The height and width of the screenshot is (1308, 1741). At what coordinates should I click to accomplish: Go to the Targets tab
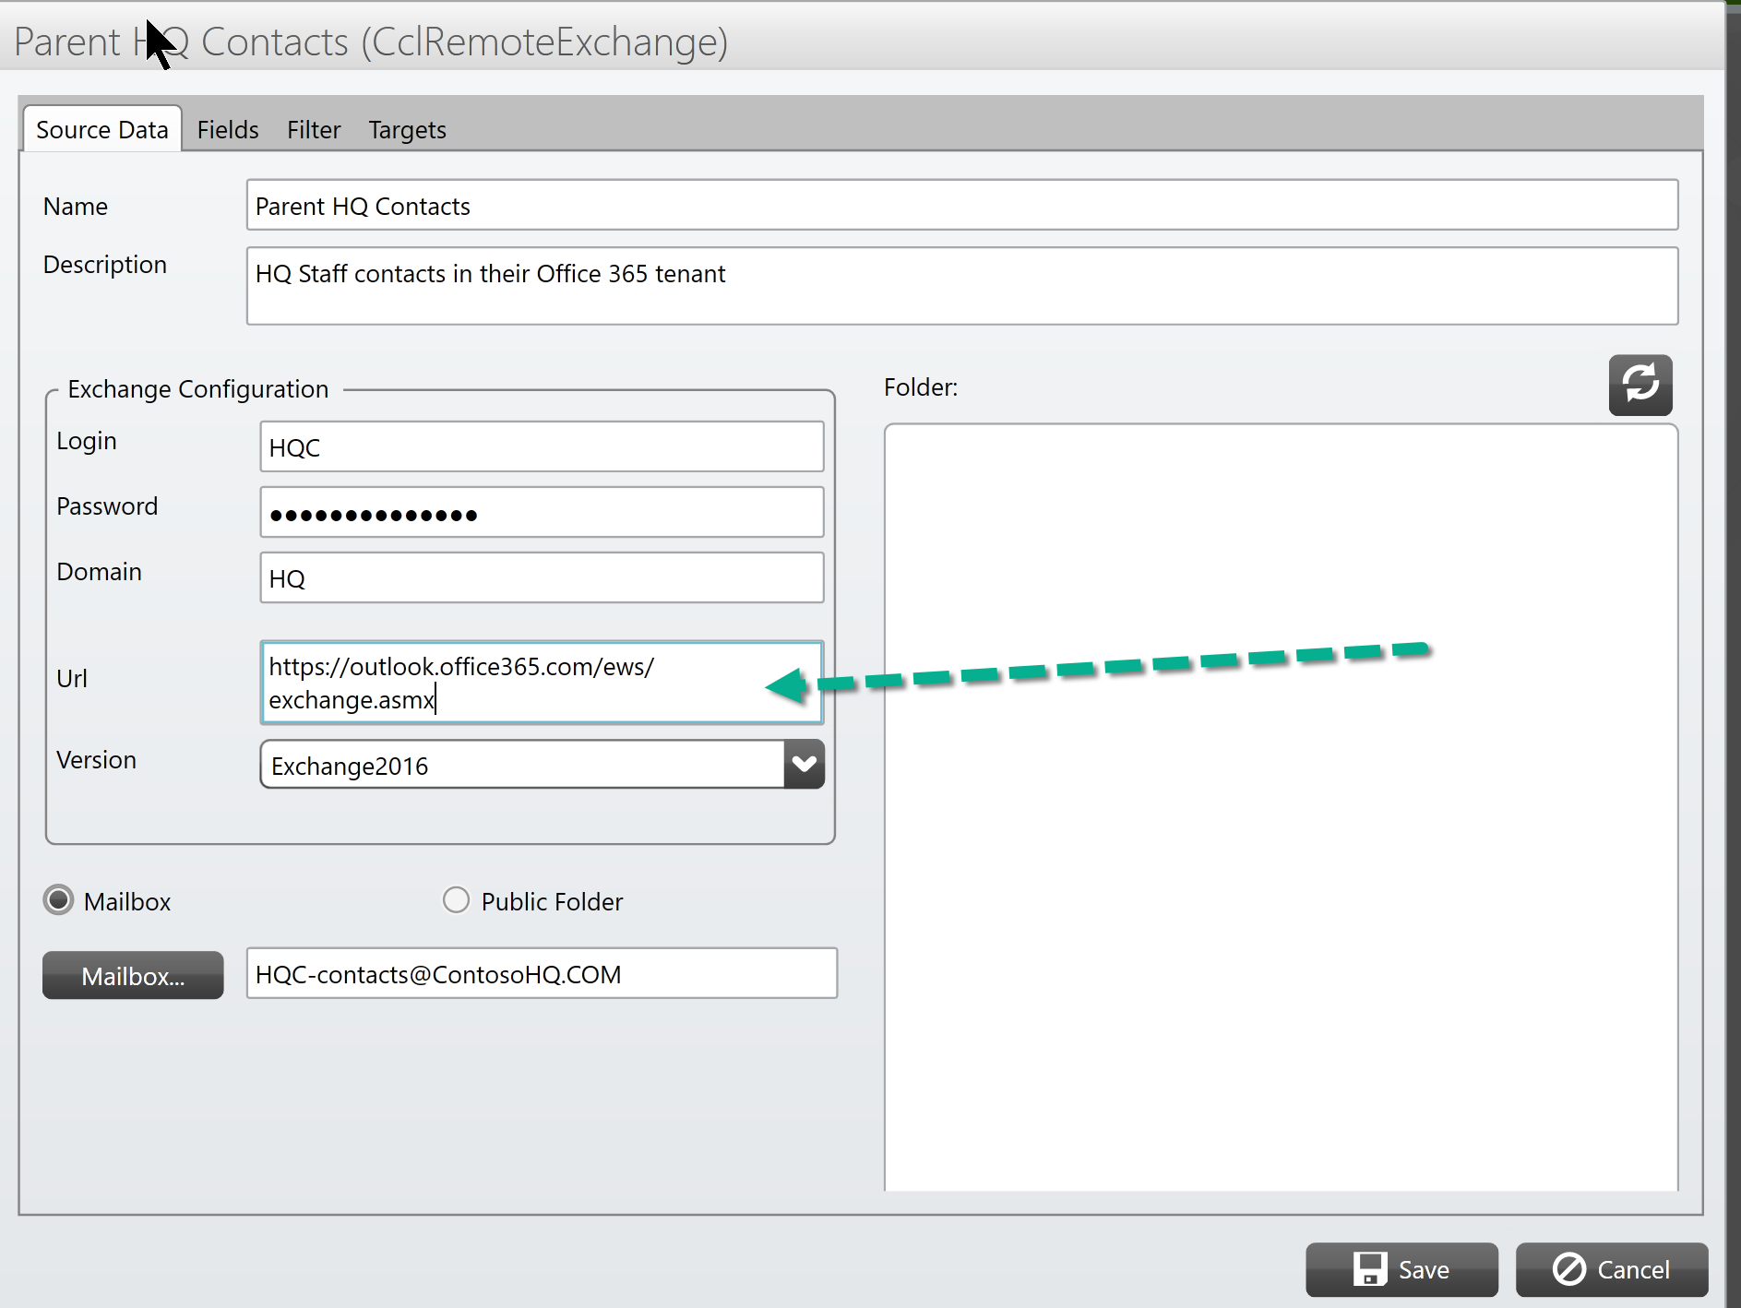[x=407, y=130]
